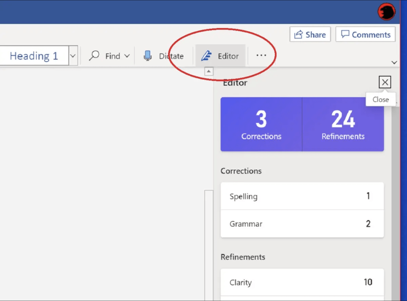Close the Editor pane with the X
This screenshot has height=301, width=407.
point(385,82)
